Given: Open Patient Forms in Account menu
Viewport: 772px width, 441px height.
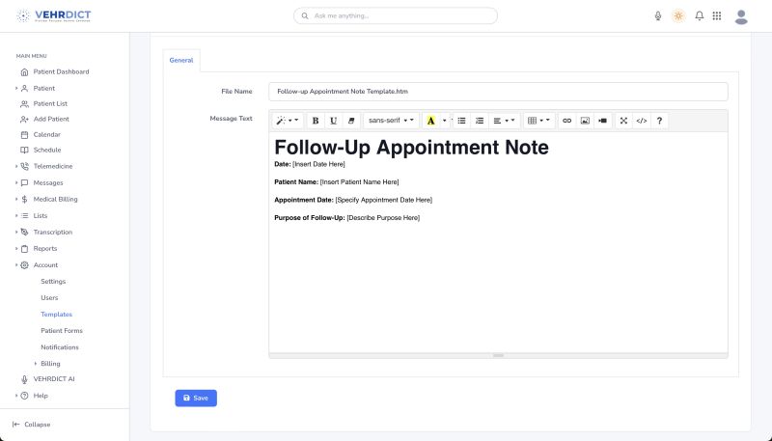Looking at the screenshot, I should click(62, 330).
